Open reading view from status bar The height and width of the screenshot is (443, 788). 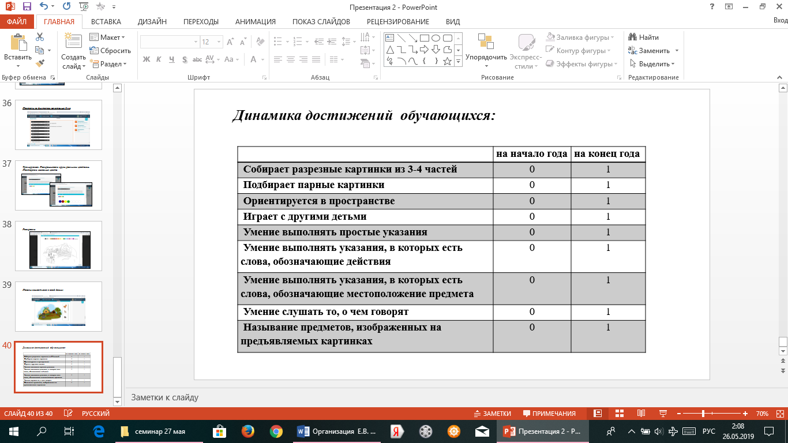tap(640, 414)
